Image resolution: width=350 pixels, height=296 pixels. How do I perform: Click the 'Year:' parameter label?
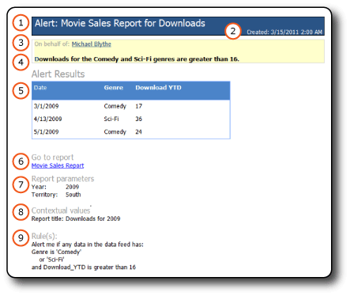pyautogui.click(x=39, y=187)
